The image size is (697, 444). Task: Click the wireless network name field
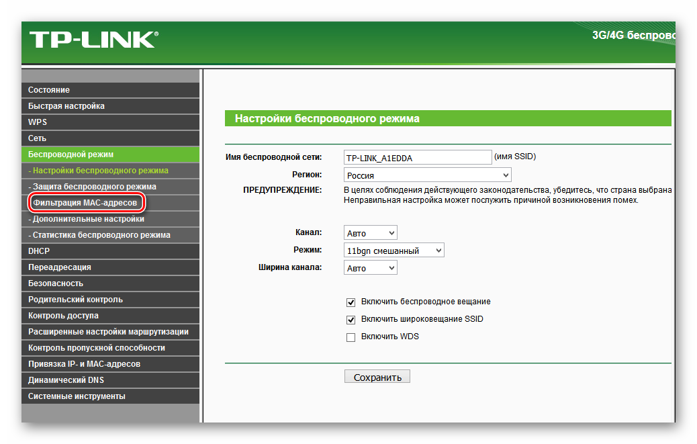[417, 157]
